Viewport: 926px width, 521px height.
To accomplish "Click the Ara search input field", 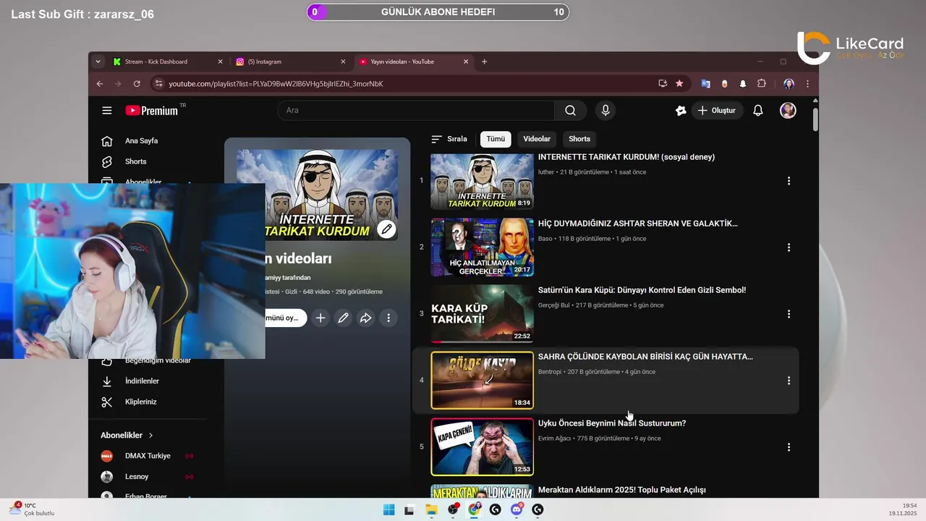I will (416, 111).
